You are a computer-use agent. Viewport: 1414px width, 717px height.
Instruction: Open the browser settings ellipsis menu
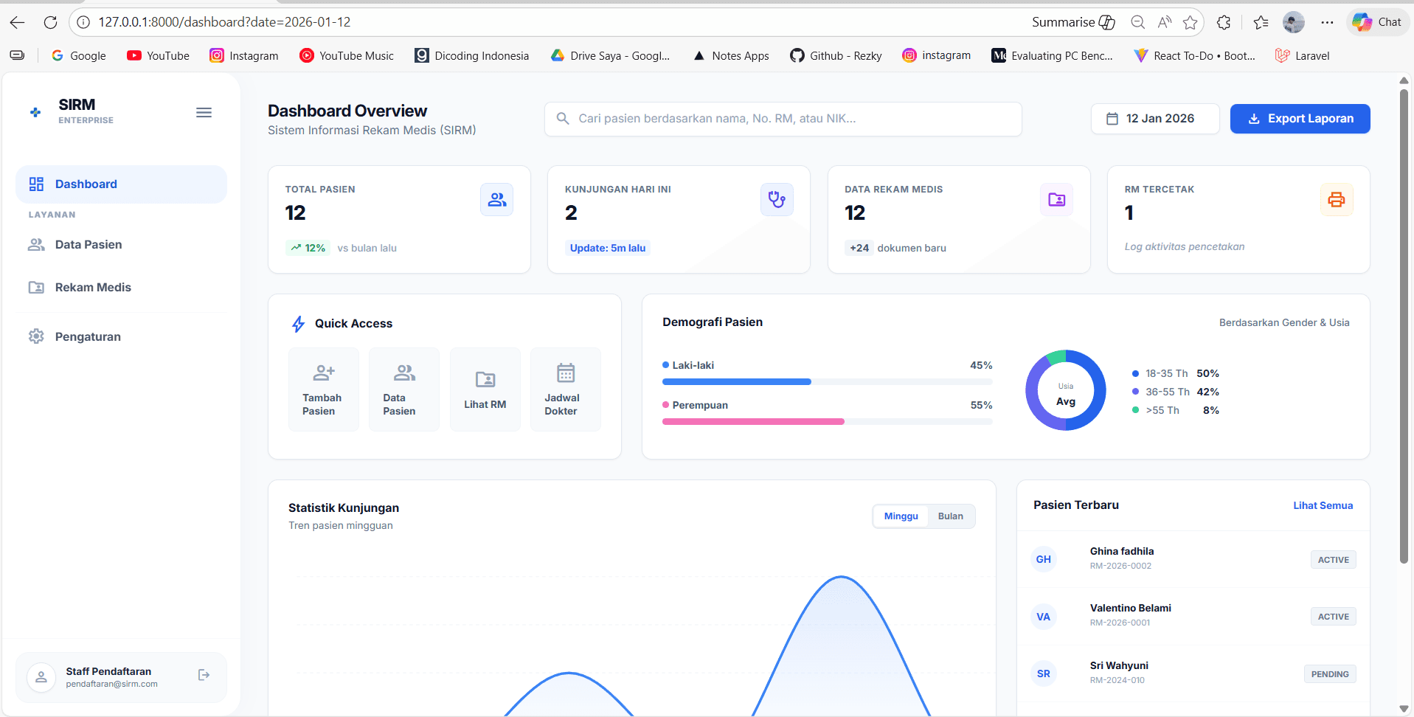pos(1327,22)
